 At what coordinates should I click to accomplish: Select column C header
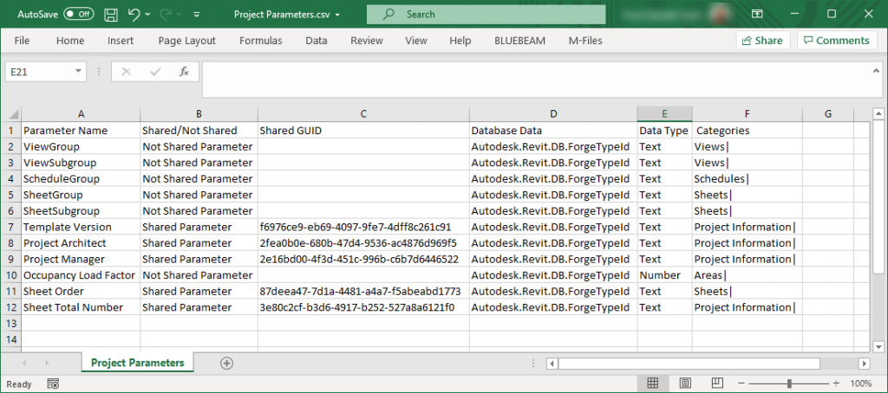(363, 113)
